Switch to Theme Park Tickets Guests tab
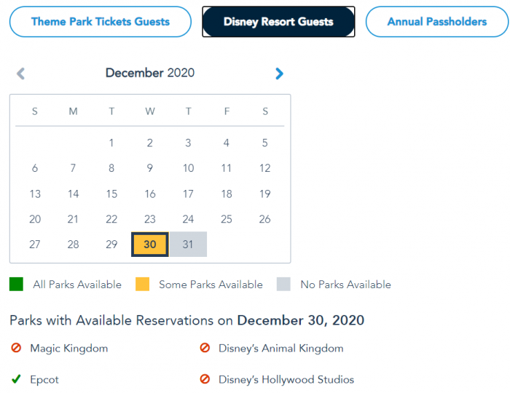This screenshot has height=393, width=510. [x=101, y=22]
